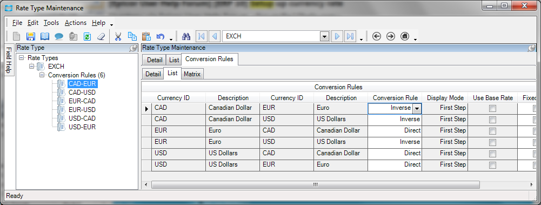The image size is (541, 205).
Task: Click the icon beside EUR-CAD tree node
Action: pos(62,101)
